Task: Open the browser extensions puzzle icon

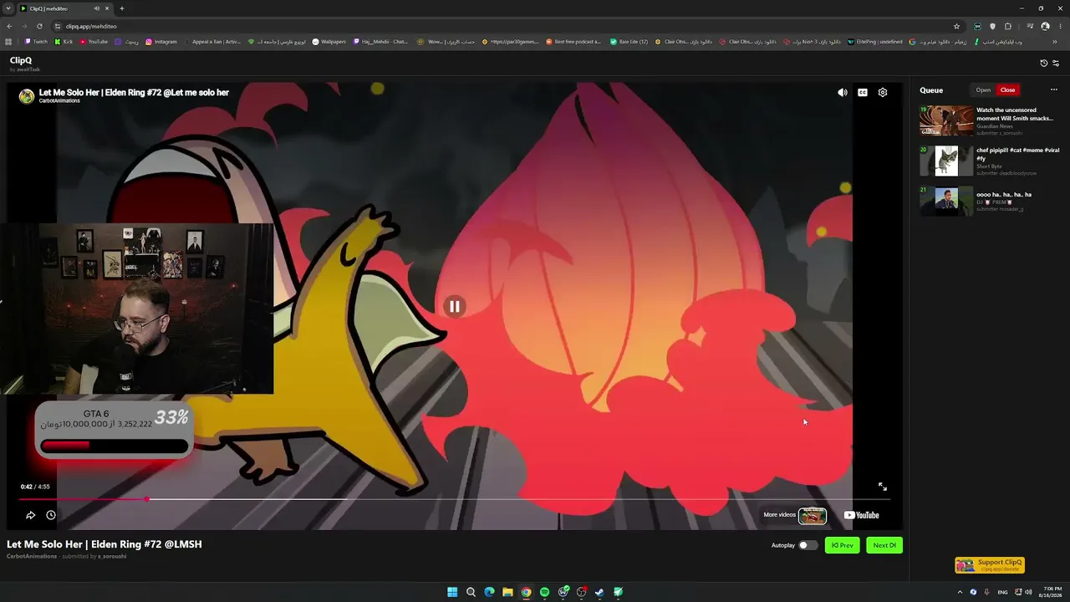Action: [1008, 26]
